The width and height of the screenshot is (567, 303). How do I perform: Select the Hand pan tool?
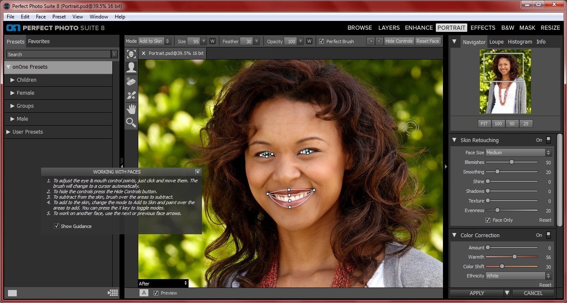pyautogui.click(x=131, y=109)
